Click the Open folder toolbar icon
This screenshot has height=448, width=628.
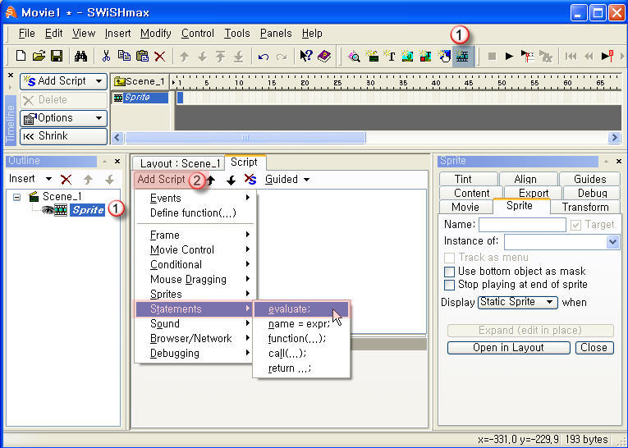pyautogui.click(x=39, y=56)
